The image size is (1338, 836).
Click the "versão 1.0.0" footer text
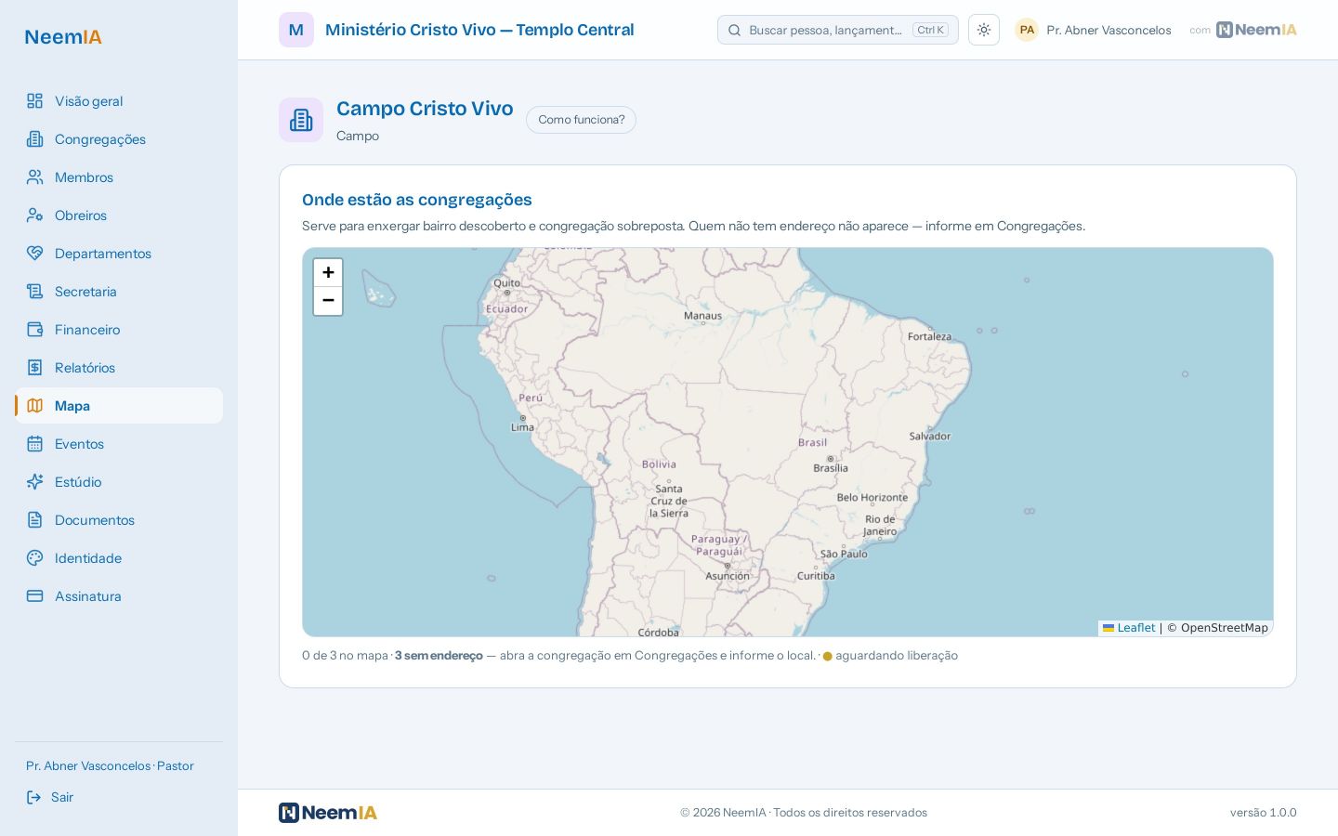[x=1264, y=813]
